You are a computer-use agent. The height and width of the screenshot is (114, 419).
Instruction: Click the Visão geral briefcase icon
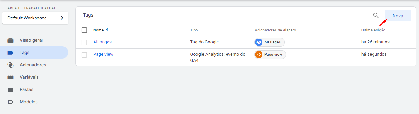pos(11,40)
